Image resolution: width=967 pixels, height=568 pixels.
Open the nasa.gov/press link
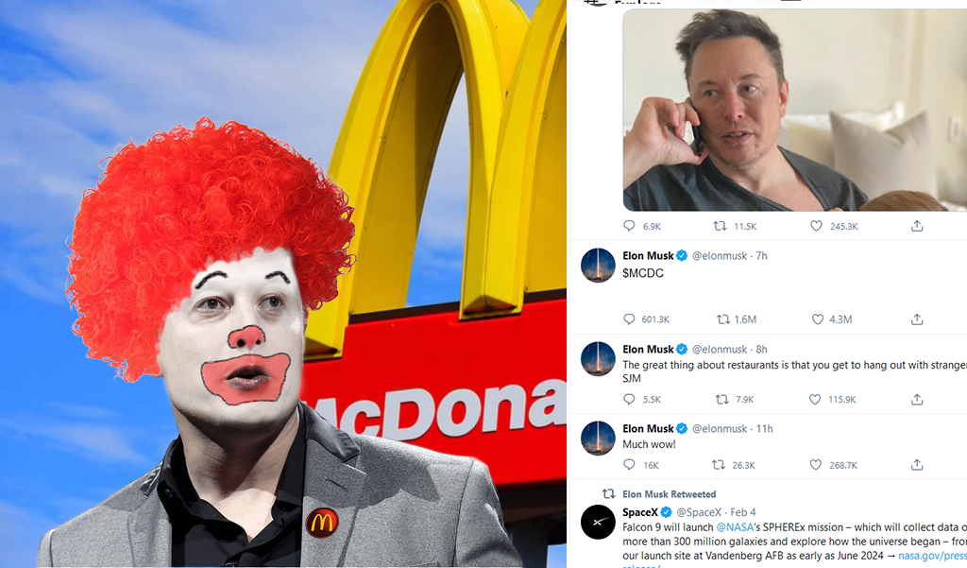(932, 556)
